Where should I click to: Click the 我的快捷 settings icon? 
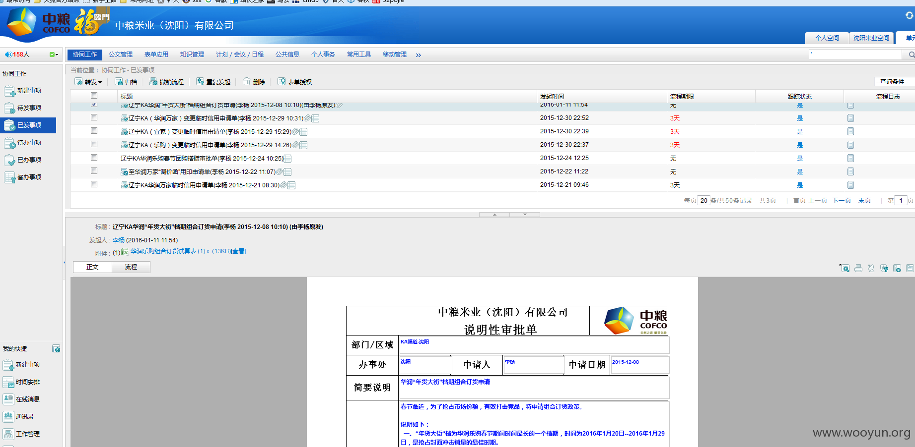click(56, 349)
